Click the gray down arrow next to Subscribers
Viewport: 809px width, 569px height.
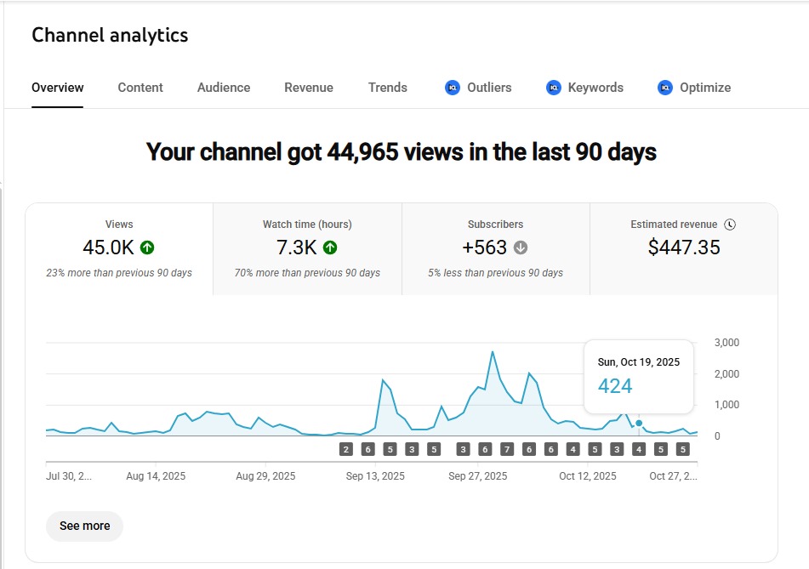(521, 248)
